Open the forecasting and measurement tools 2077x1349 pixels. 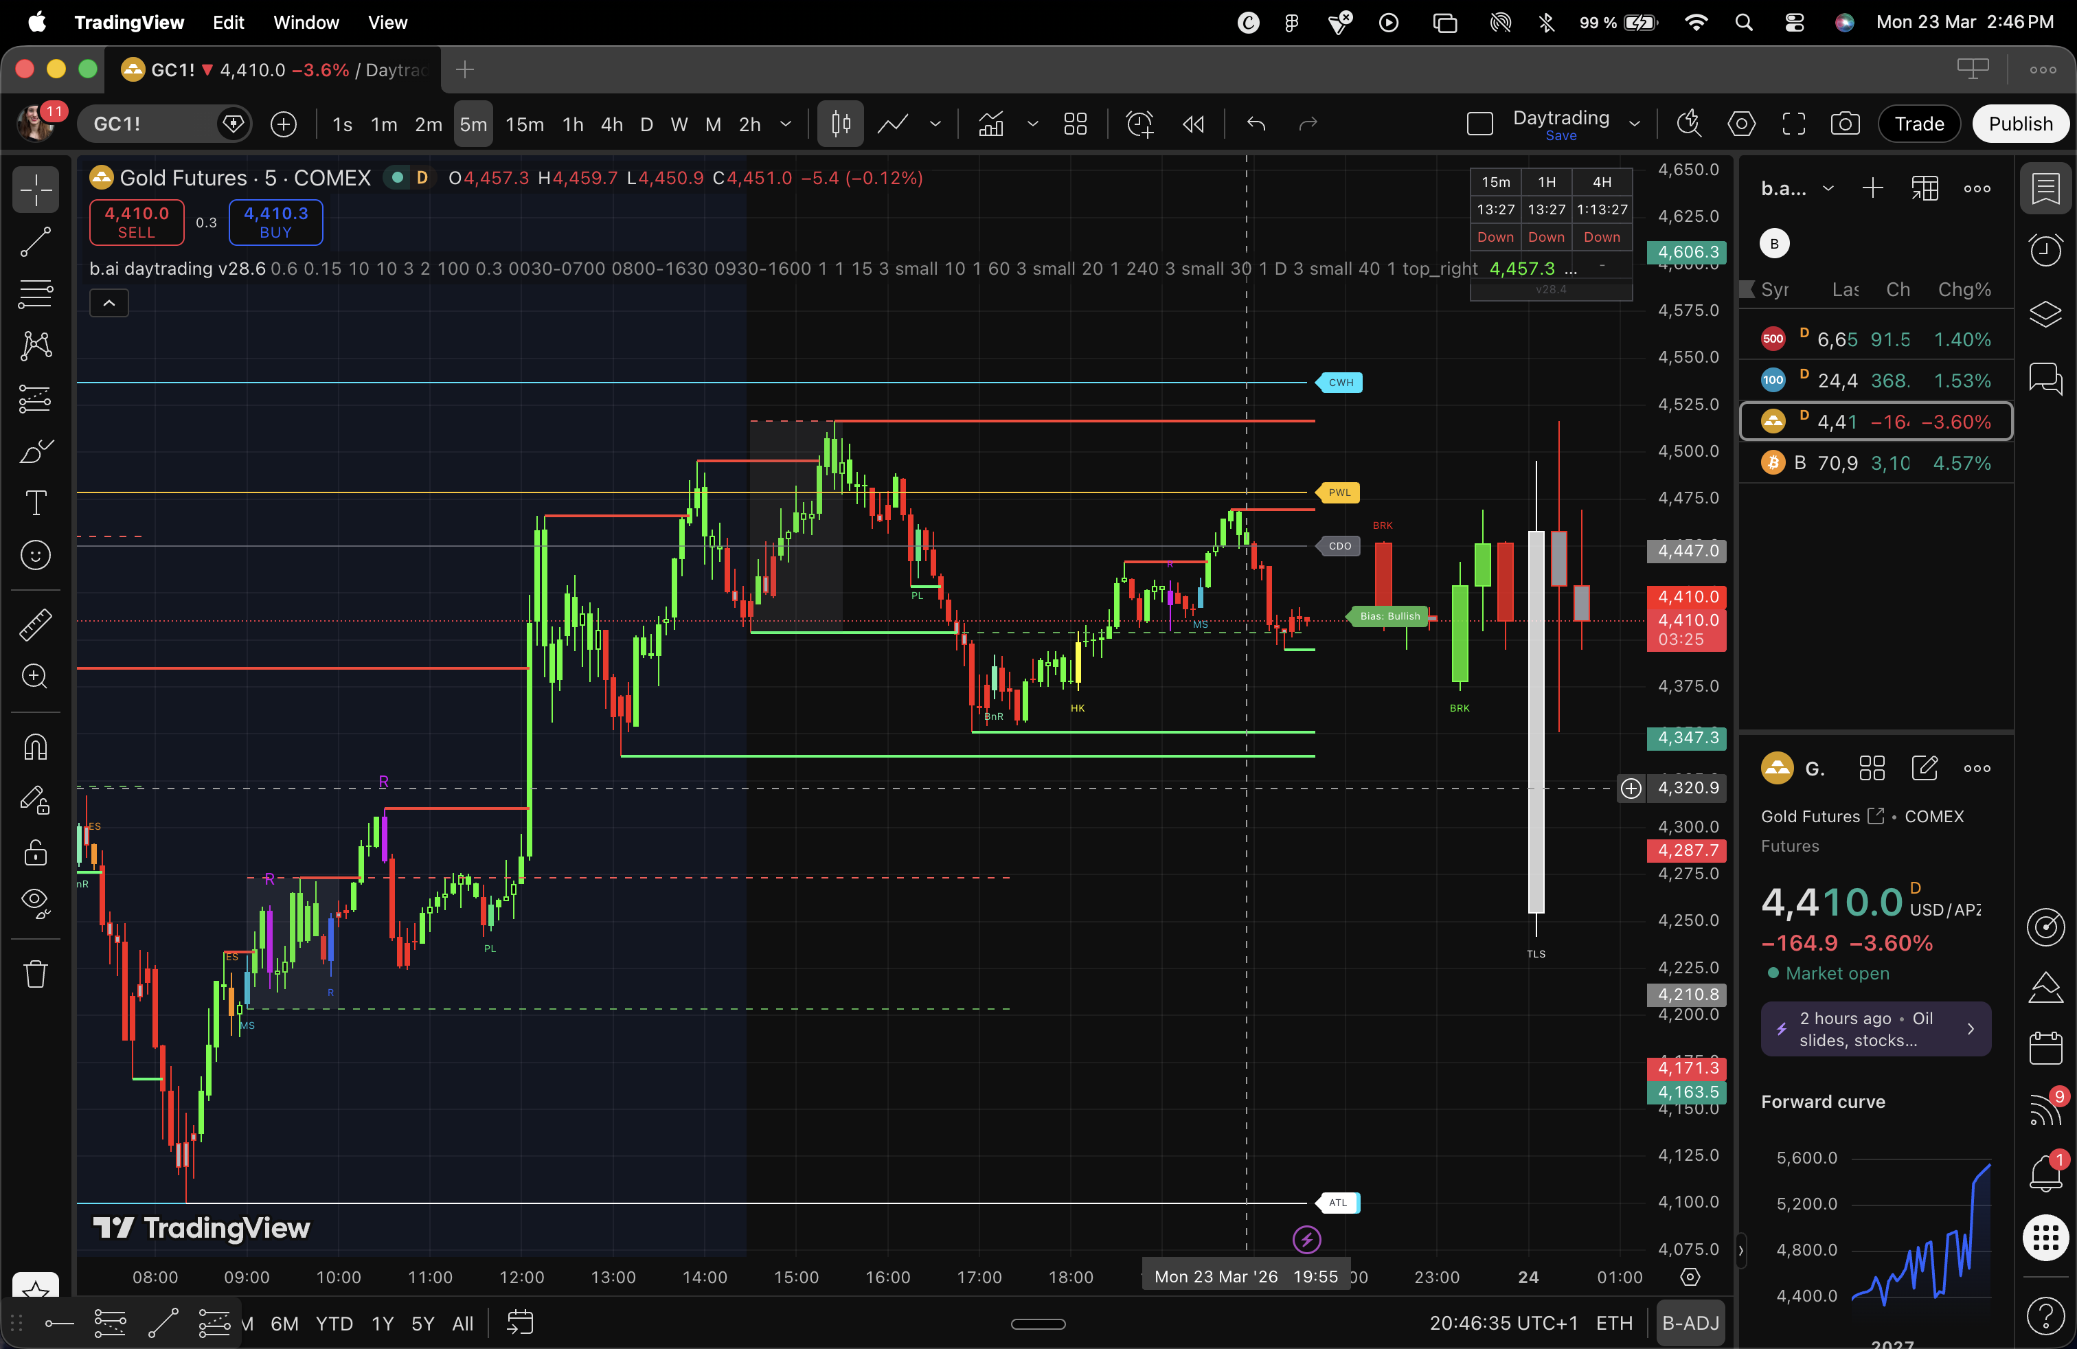coord(36,399)
